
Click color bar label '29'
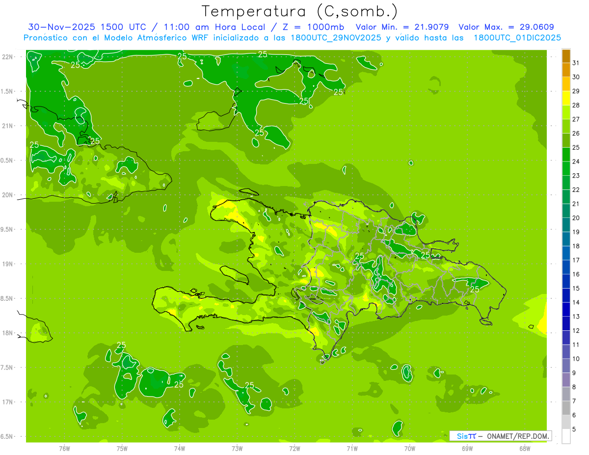point(576,91)
